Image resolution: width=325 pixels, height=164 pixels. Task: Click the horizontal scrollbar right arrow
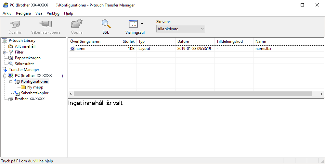[321, 94]
